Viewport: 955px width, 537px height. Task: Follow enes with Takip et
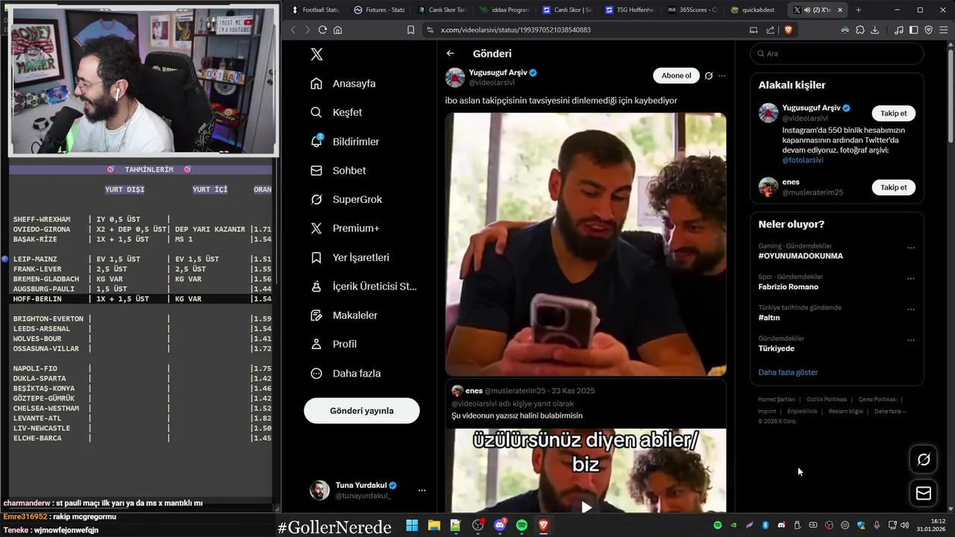click(894, 187)
